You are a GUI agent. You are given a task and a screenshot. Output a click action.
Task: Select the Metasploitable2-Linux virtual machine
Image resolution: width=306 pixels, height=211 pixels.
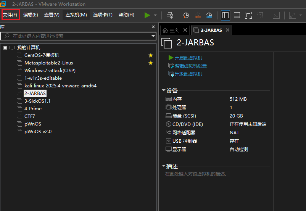point(49,63)
